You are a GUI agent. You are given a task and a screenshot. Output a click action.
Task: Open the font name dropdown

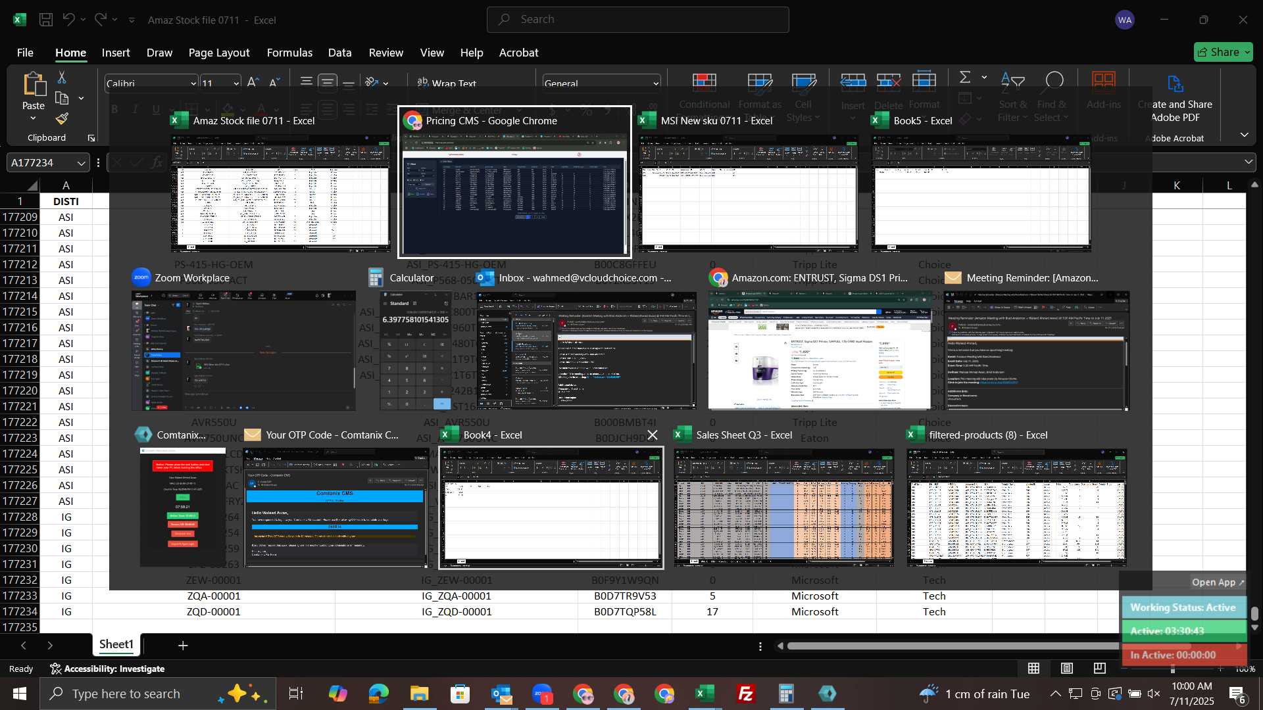(x=193, y=83)
